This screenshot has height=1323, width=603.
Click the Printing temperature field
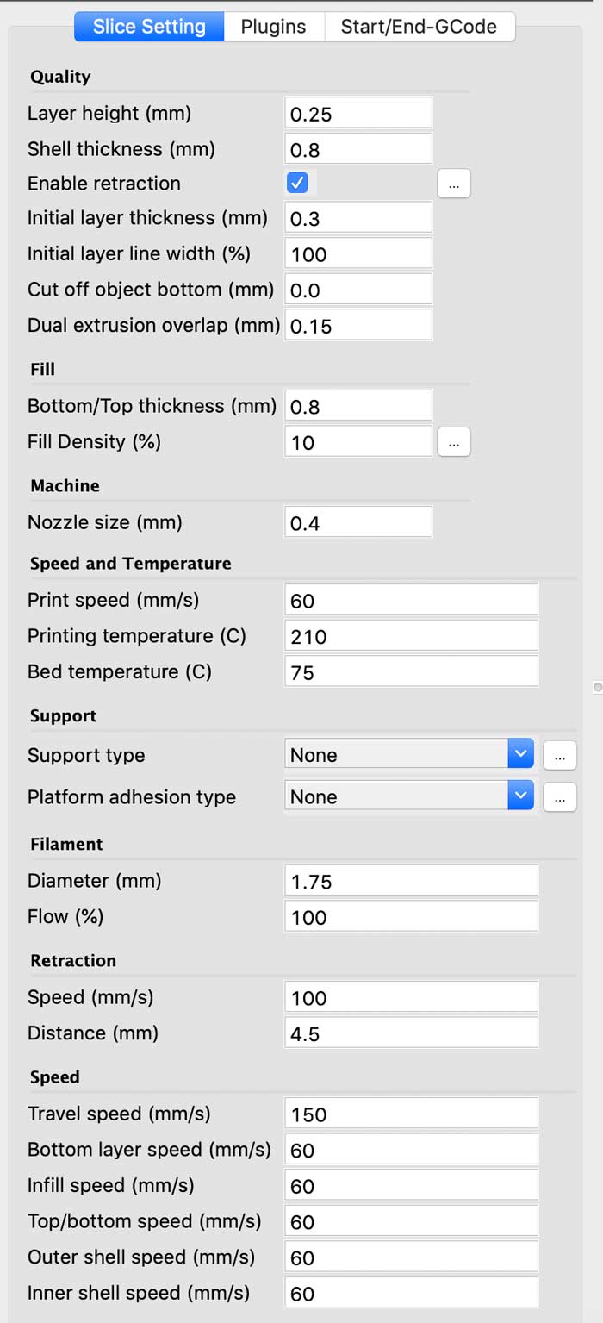tap(411, 636)
